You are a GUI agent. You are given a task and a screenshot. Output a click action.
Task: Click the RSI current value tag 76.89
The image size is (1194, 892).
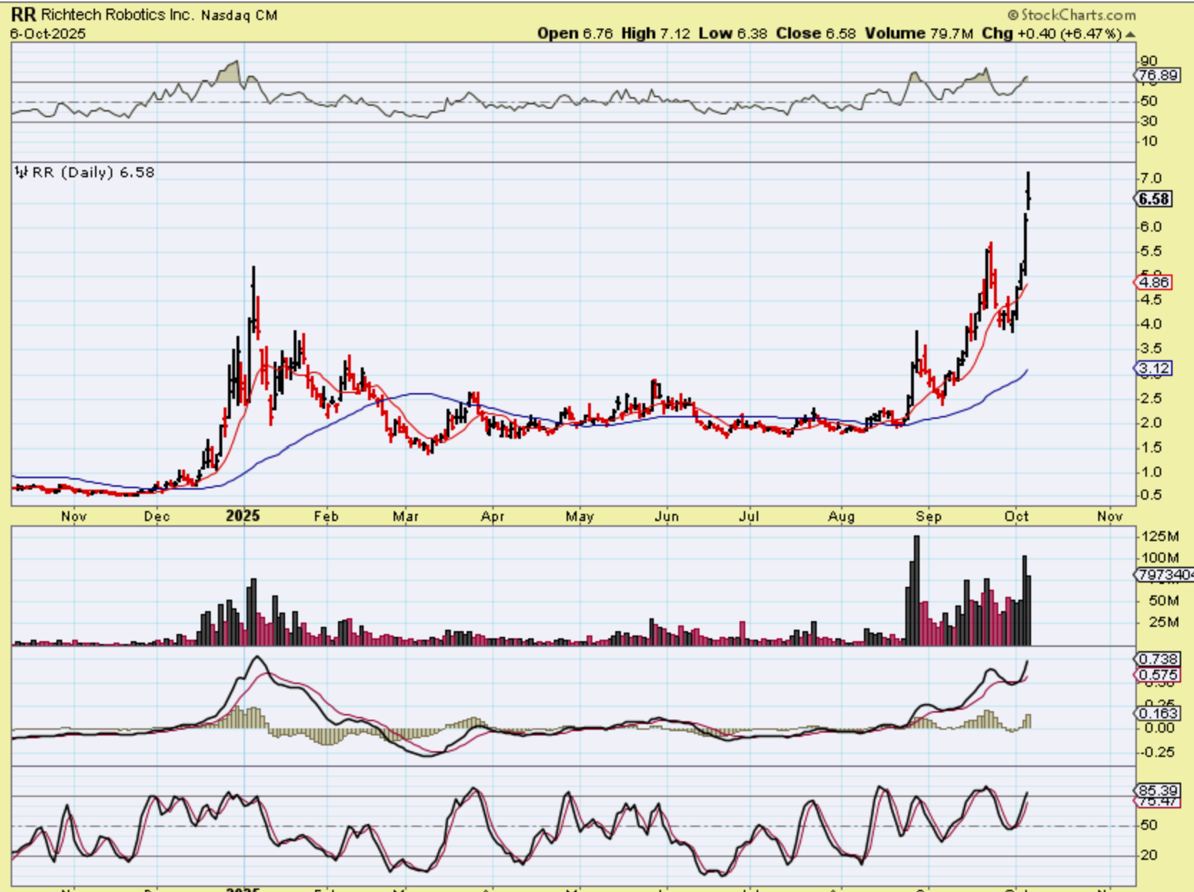point(1158,75)
